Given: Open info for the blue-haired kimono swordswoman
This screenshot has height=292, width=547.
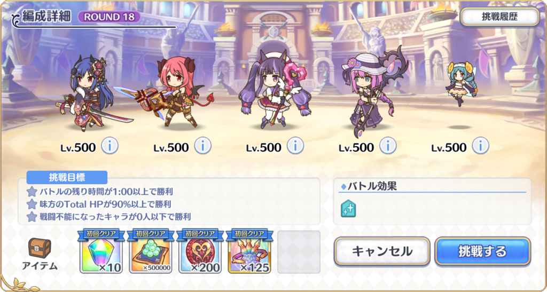Looking at the screenshot, I should point(110,147).
